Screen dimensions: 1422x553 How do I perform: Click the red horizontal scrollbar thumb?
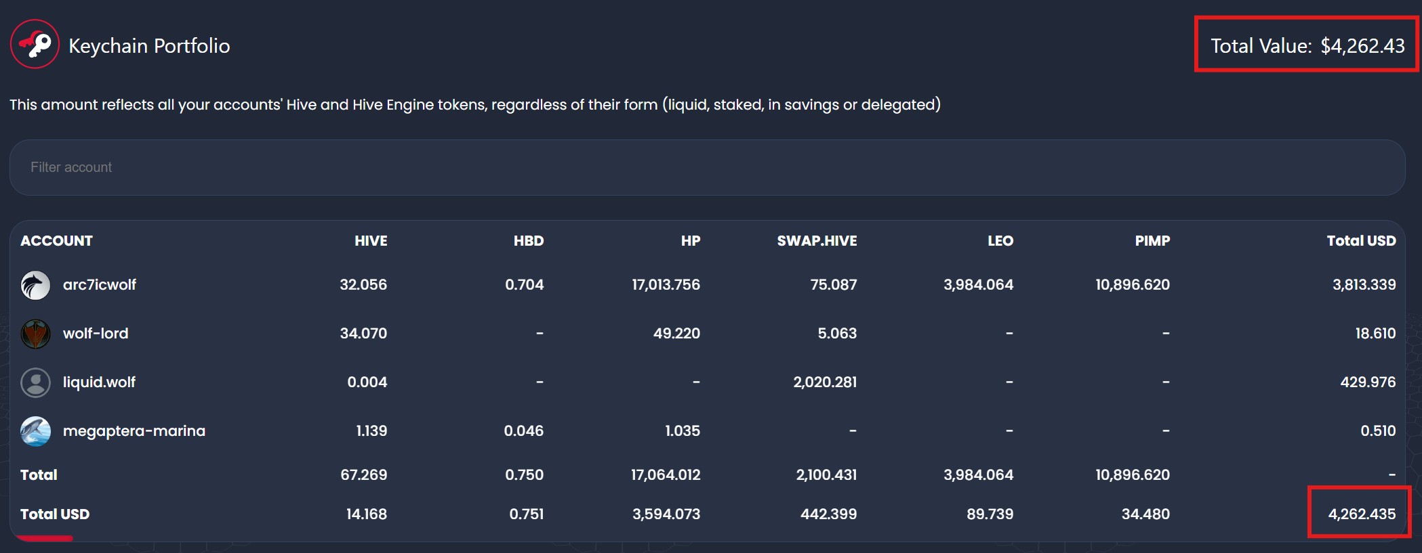(45, 538)
